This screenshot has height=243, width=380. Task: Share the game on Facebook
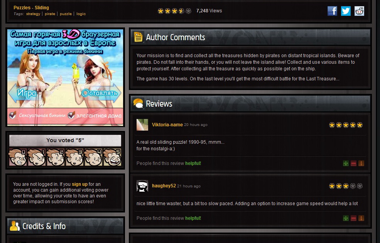coord(332,11)
